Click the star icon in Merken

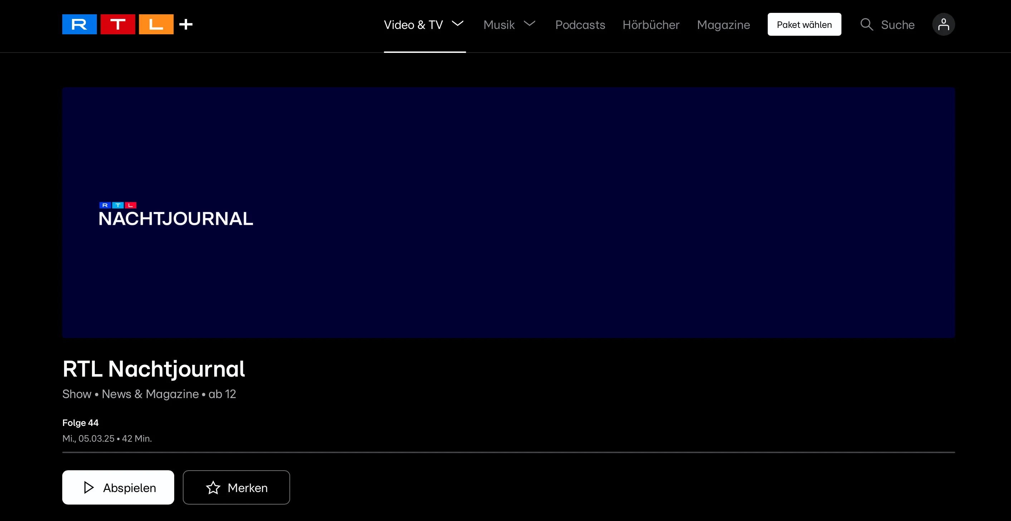click(x=213, y=487)
